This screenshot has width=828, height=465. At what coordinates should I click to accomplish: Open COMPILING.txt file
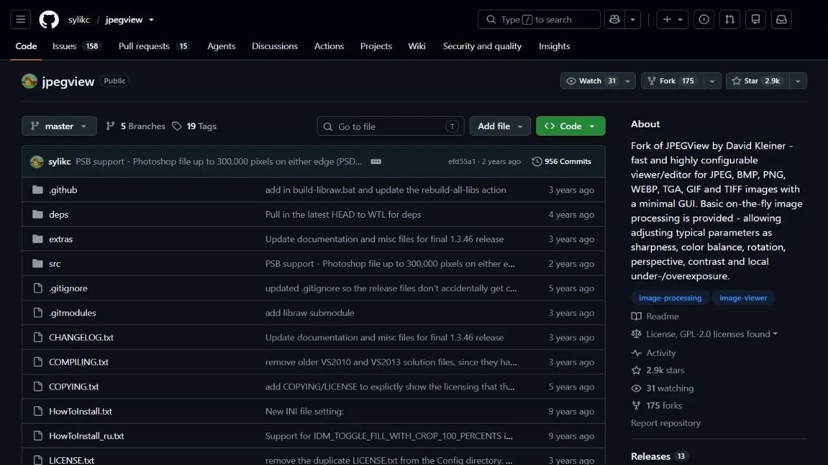pyautogui.click(x=78, y=362)
